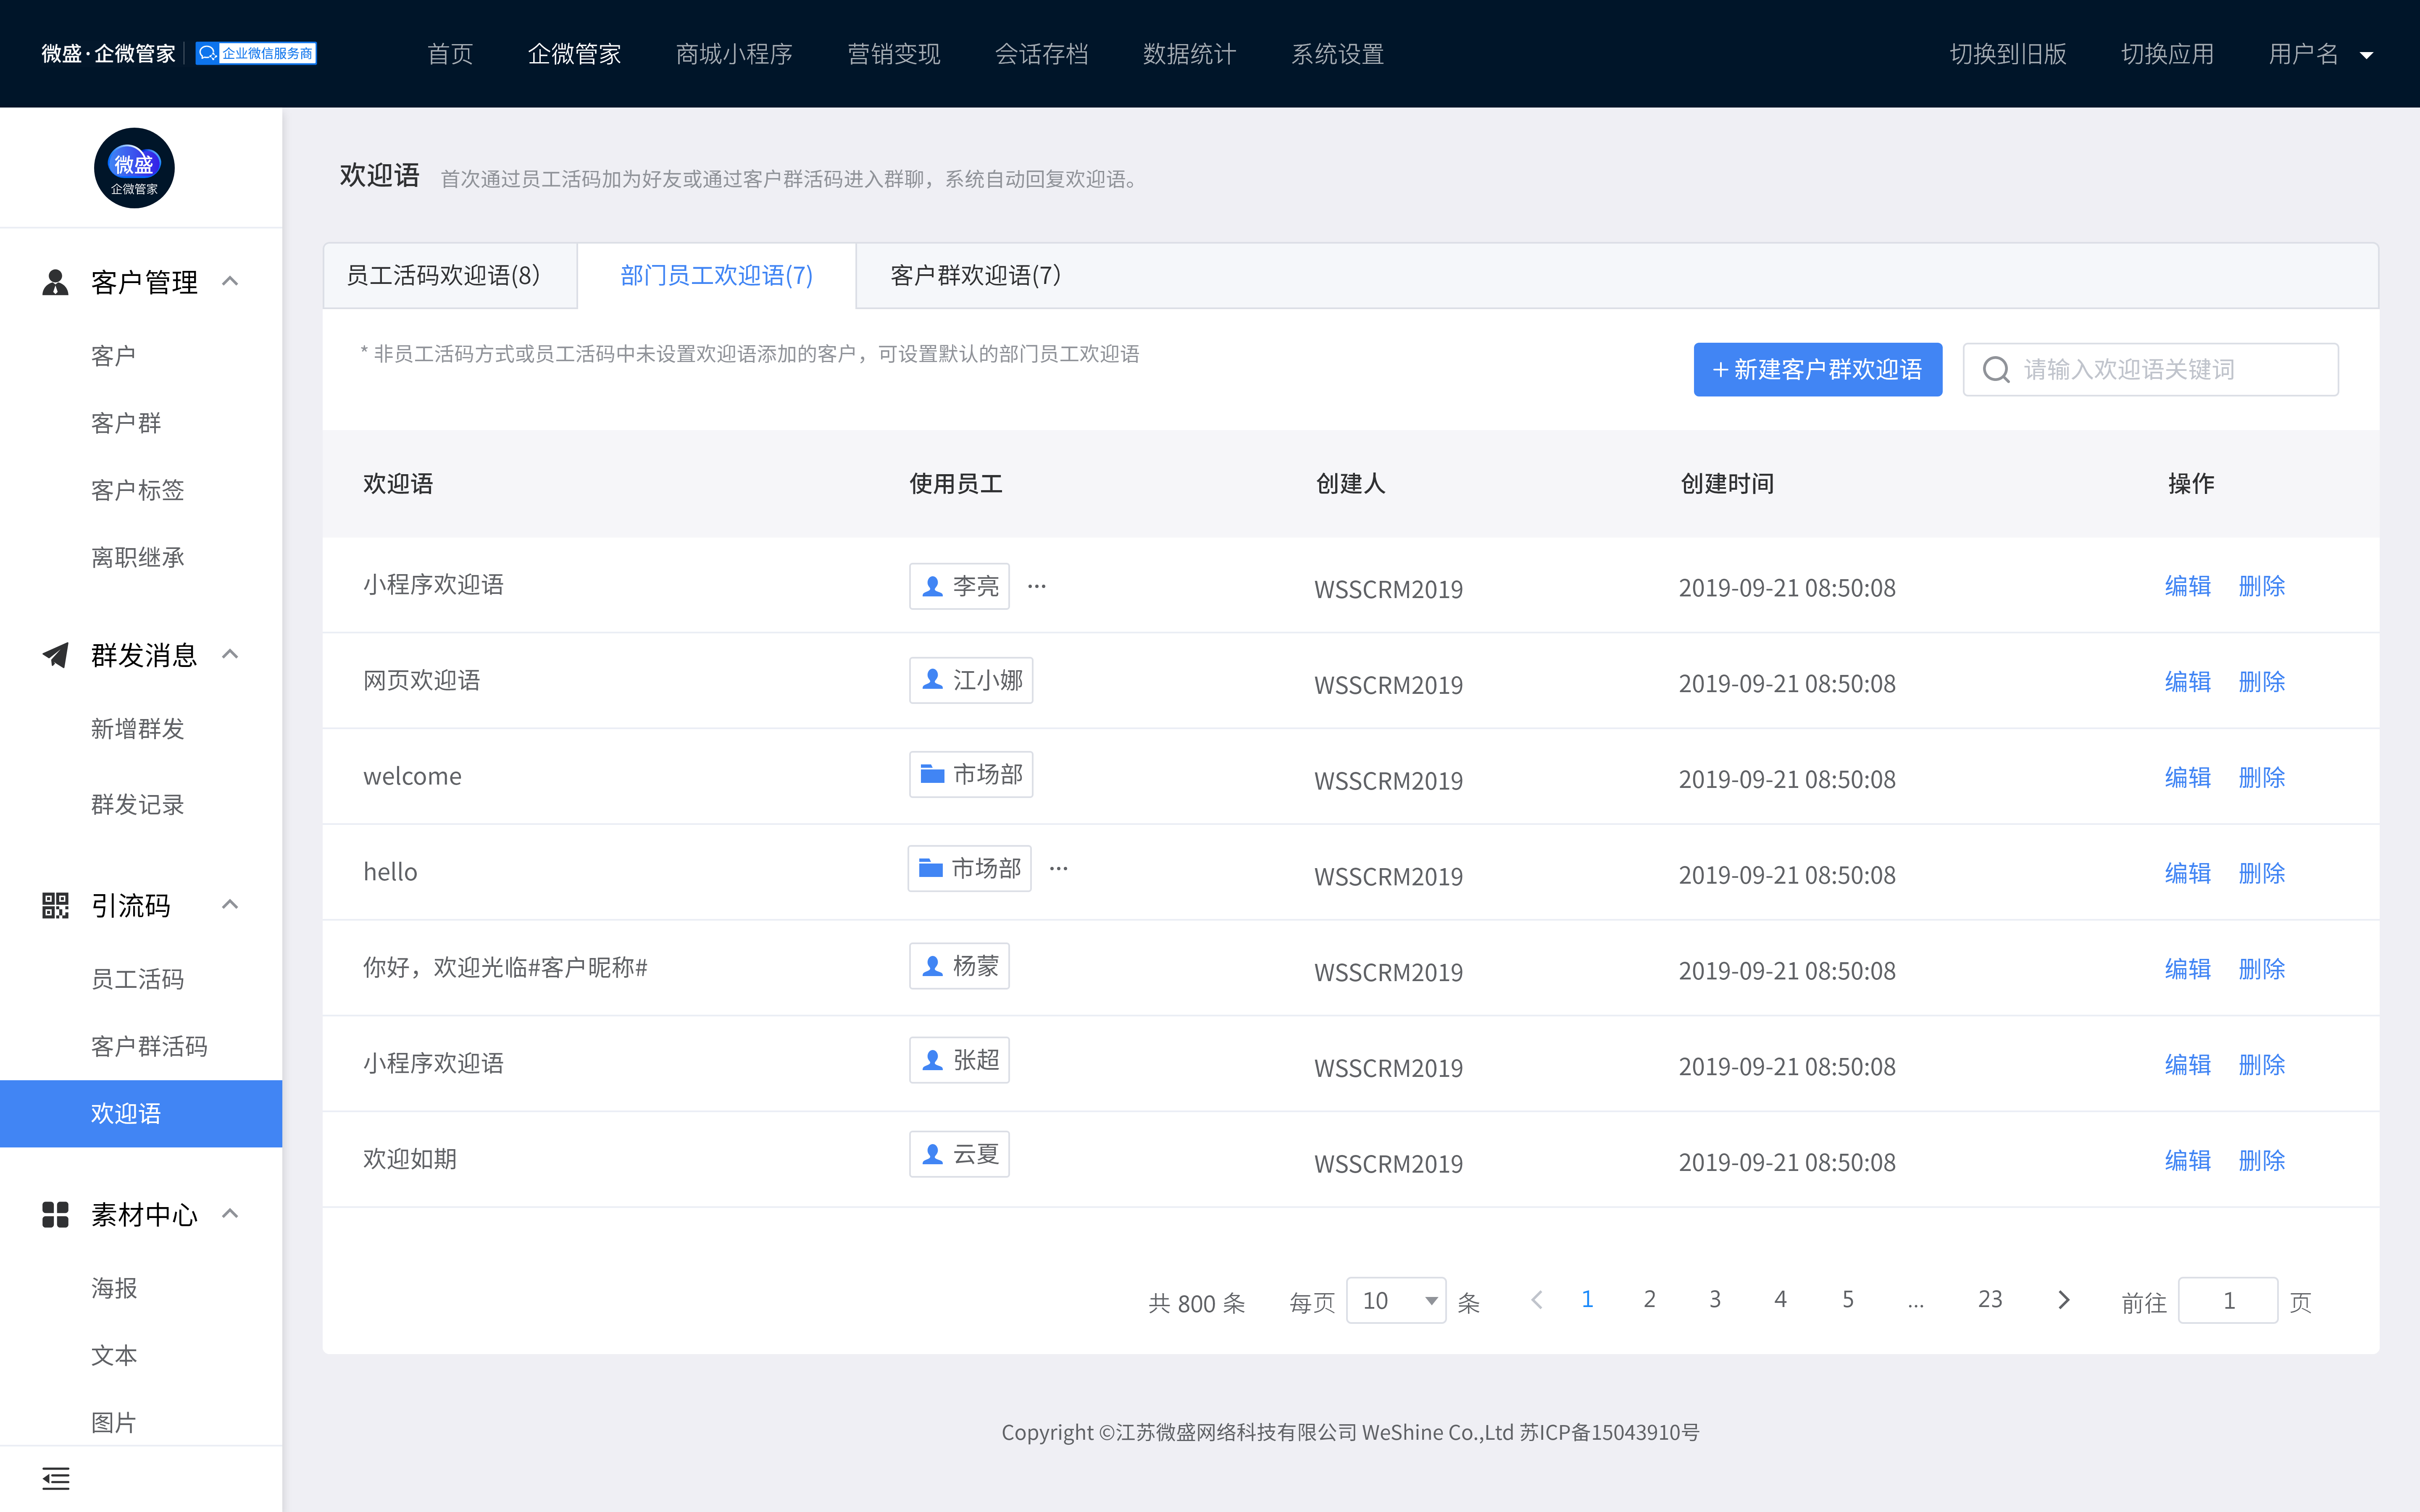Click 切换应用 link
Viewport: 2420px width, 1512px height.
click(2167, 54)
